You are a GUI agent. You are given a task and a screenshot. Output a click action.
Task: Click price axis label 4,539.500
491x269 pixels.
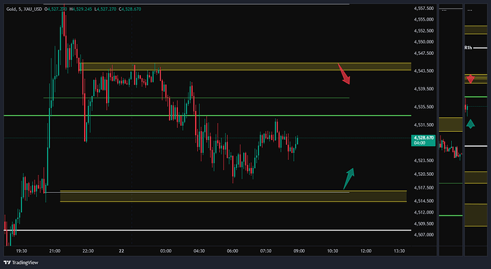(423, 89)
